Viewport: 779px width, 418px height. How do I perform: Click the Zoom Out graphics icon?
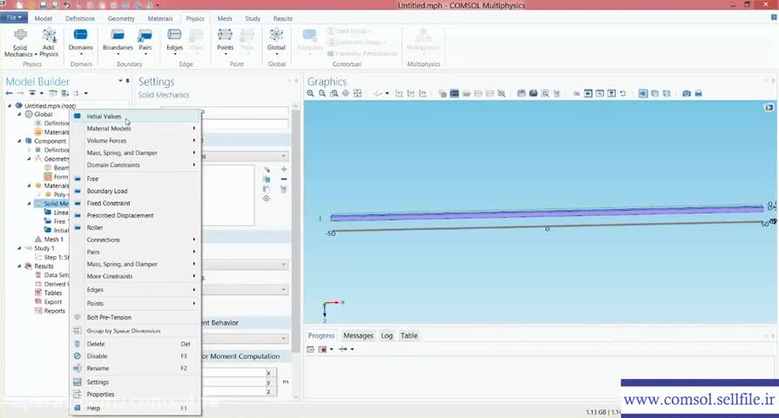[x=322, y=93]
